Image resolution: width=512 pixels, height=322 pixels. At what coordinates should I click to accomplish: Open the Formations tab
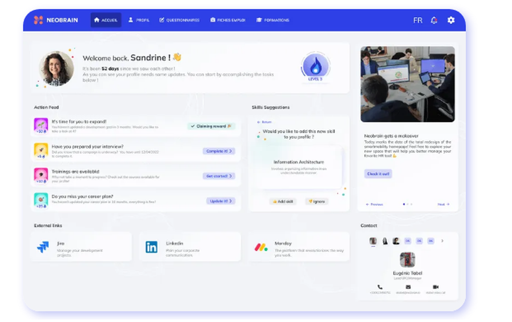pos(273,20)
